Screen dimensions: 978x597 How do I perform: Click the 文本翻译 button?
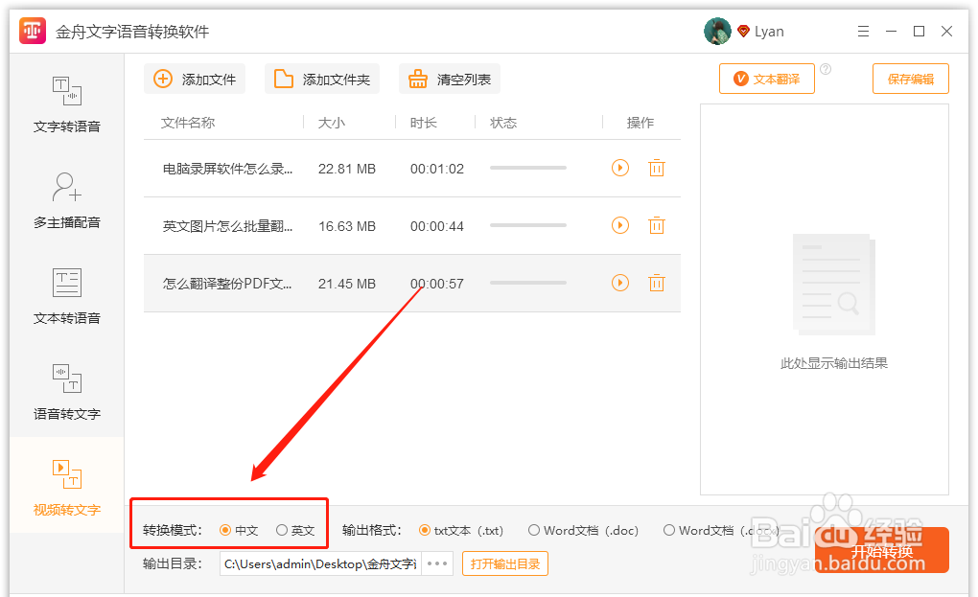point(766,79)
